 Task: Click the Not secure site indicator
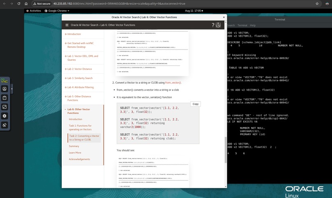tap(42, 4)
